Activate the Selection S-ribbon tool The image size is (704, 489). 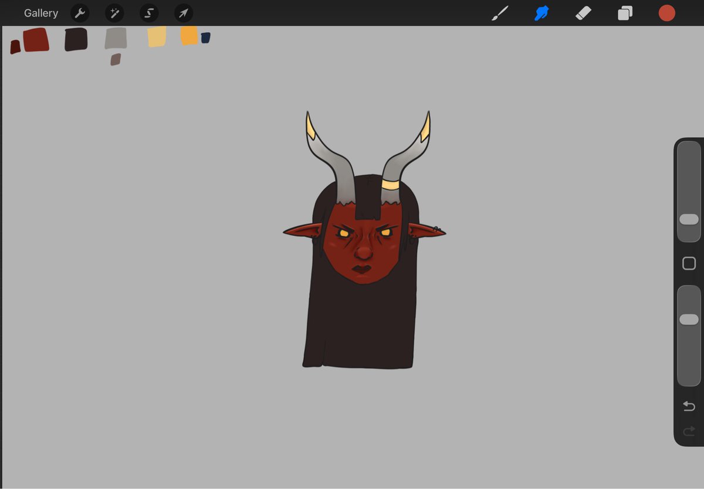click(x=149, y=13)
